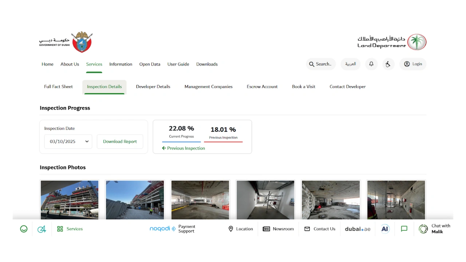
Task: Click the AI icon in the footer
Action: coord(385,229)
